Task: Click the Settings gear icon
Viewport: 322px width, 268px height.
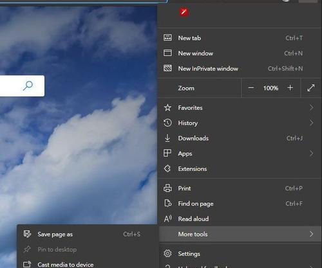Action: pos(167,253)
